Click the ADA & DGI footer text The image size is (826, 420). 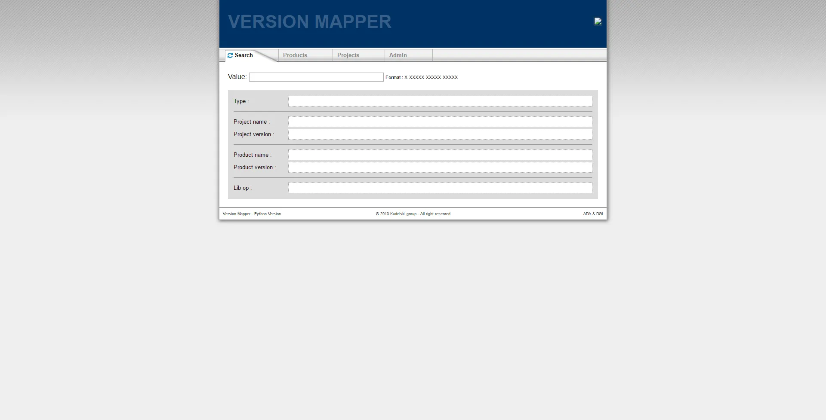pyautogui.click(x=593, y=214)
